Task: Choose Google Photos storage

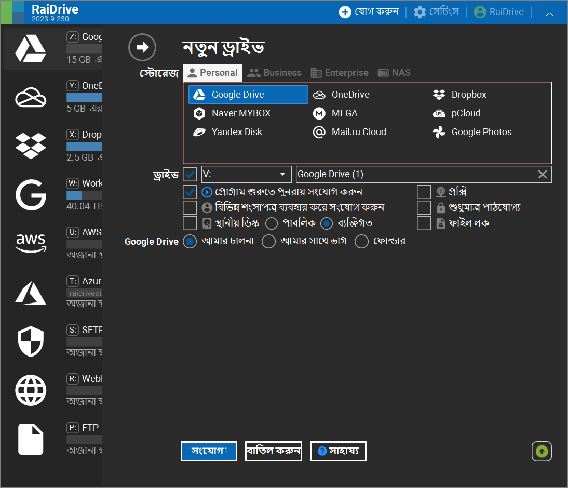Action: click(x=472, y=132)
